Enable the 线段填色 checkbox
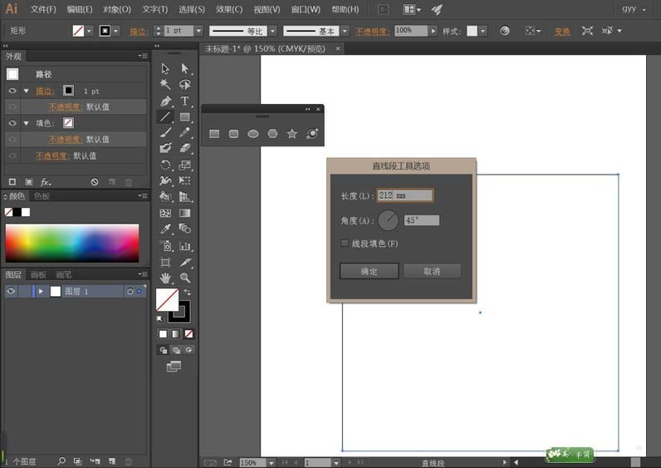This screenshot has width=661, height=468. (345, 243)
